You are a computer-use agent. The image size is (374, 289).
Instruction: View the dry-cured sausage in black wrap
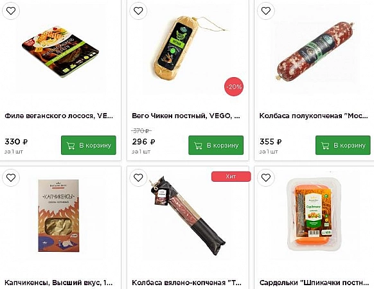click(187, 216)
